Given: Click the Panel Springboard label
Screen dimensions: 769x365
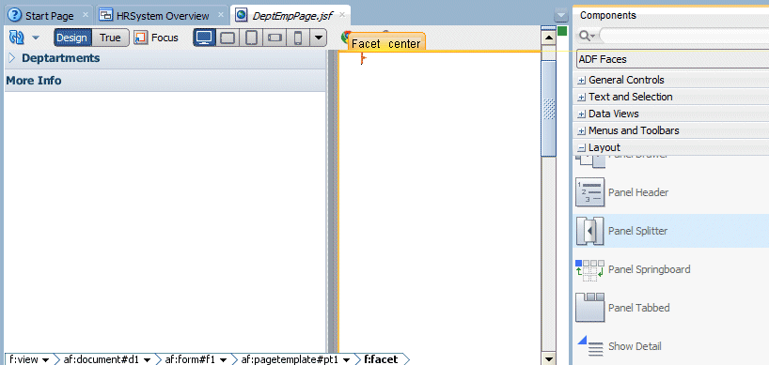Looking at the screenshot, I should coord(649,269).
